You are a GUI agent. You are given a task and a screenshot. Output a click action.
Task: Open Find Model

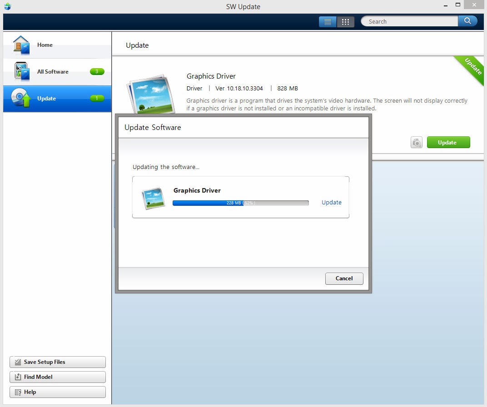pyautogui.click(x=57, y=377)
